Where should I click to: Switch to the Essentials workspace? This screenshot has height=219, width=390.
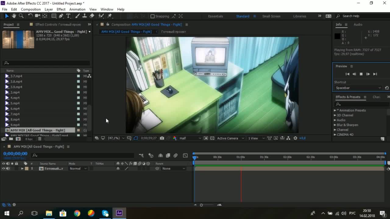coord(215,16)
